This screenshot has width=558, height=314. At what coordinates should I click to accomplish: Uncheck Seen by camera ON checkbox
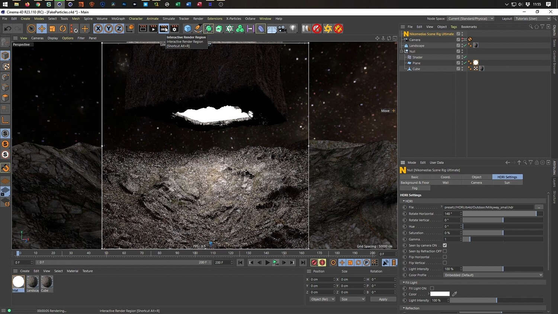point(445,246)
